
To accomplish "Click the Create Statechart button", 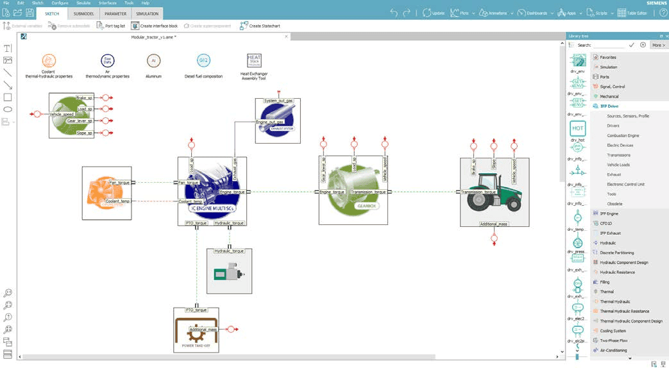I will click(x=259, y=26).
